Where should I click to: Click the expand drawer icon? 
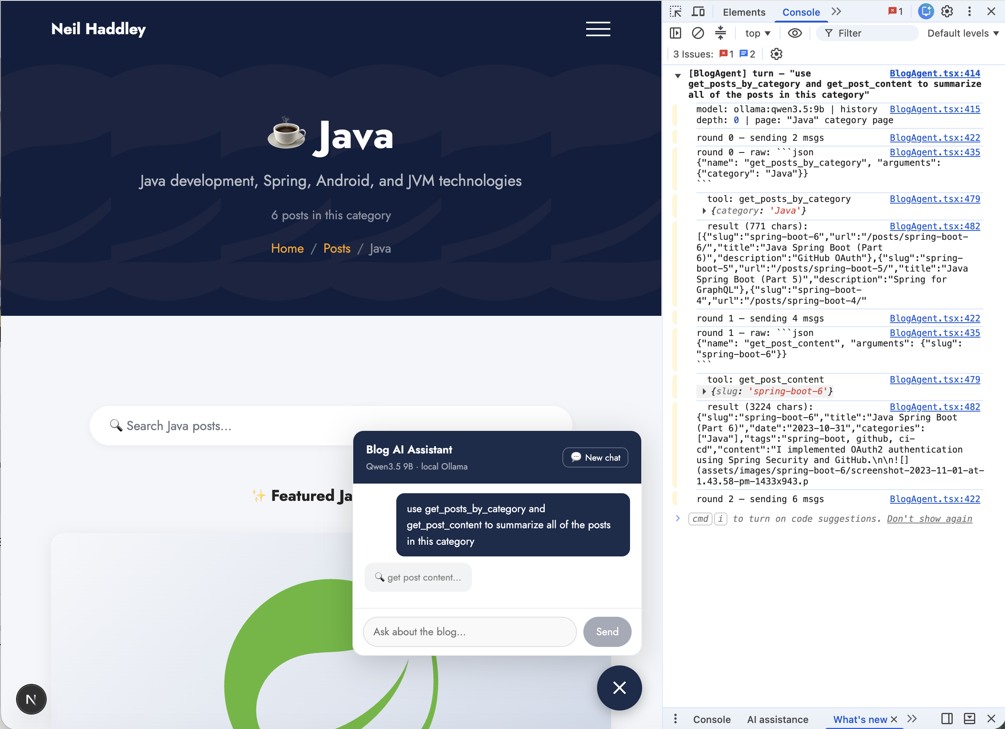tap(969, 719)
